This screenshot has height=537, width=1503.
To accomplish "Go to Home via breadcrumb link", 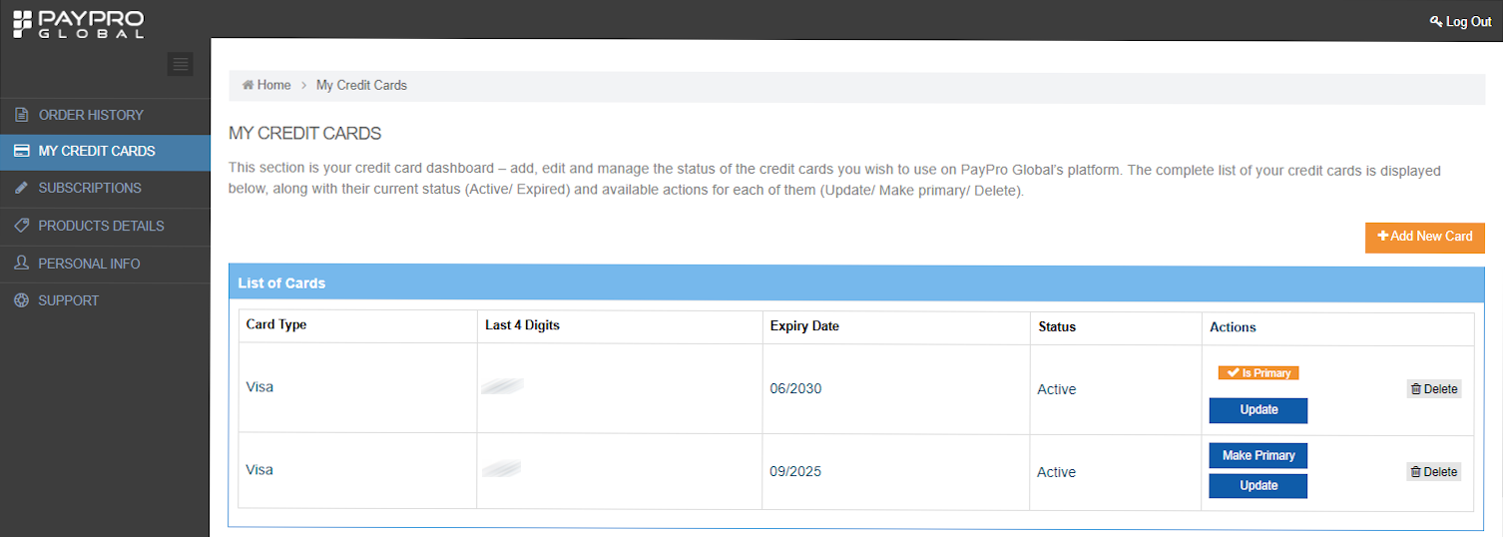I will click(267, 86).
